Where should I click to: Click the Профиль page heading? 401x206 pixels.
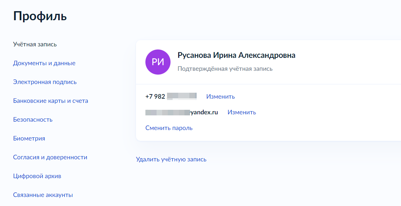39,16
